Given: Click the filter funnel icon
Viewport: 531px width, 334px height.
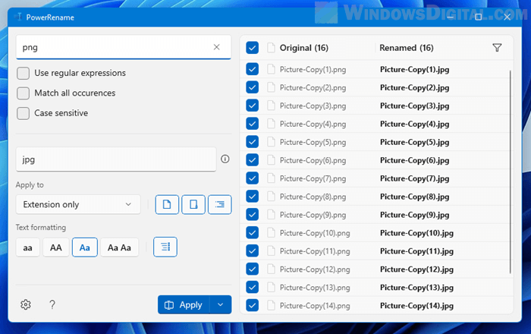Looking at the screenshot, I should pyautogui.click(x=497, y=48).
